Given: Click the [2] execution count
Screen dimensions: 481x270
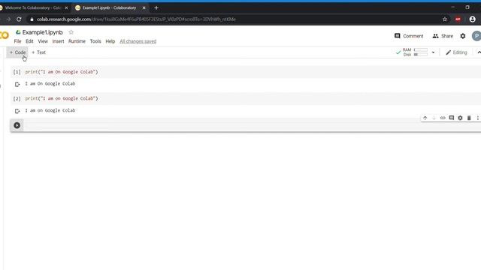Looking at the screenshot, I should point(17,98).
